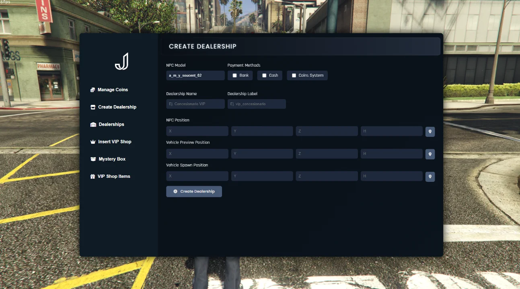Click Vehicle Spawn Position X field
The image size is (520, 289).
tap(197, 176)
